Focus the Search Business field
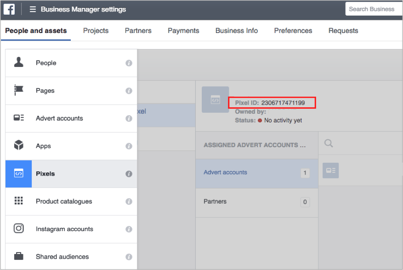 pyautogui.click(x=374, y=9)
